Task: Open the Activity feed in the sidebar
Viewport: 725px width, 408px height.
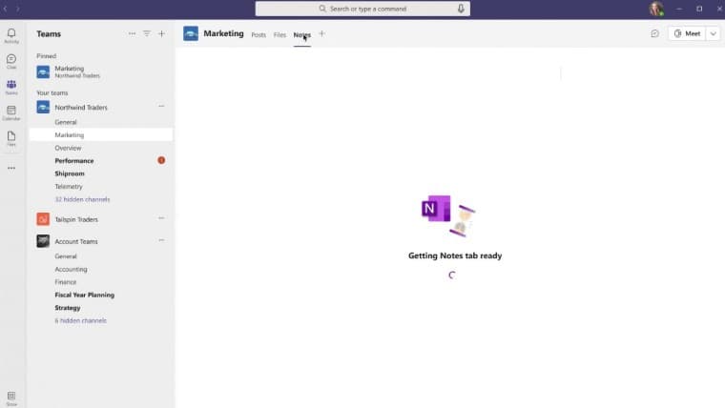Action: (x=11, y=35)
